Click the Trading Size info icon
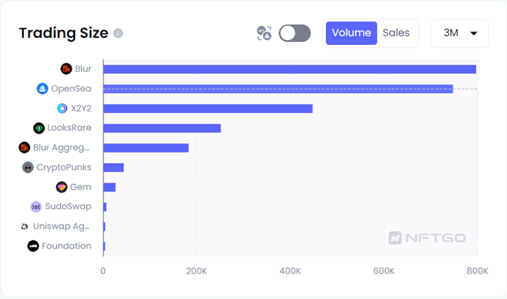The height and width of the screenshot is (299, 507). (118, 33)
